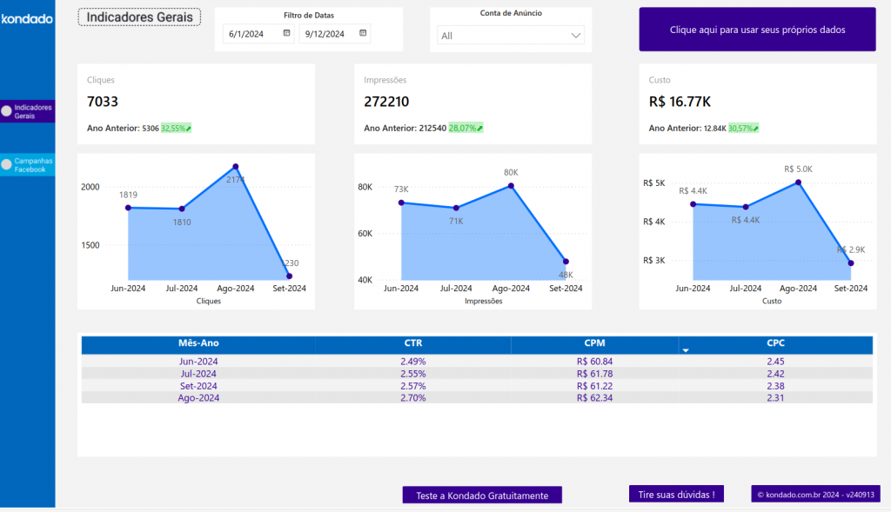Select the Indicadores Gerais sidebar tab

[33, 111]
